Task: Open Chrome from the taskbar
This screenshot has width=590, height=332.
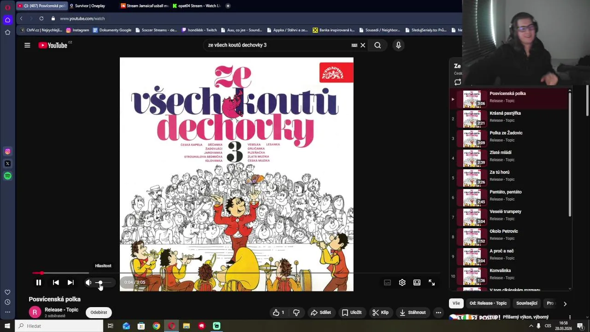Action: click(156, 326)
